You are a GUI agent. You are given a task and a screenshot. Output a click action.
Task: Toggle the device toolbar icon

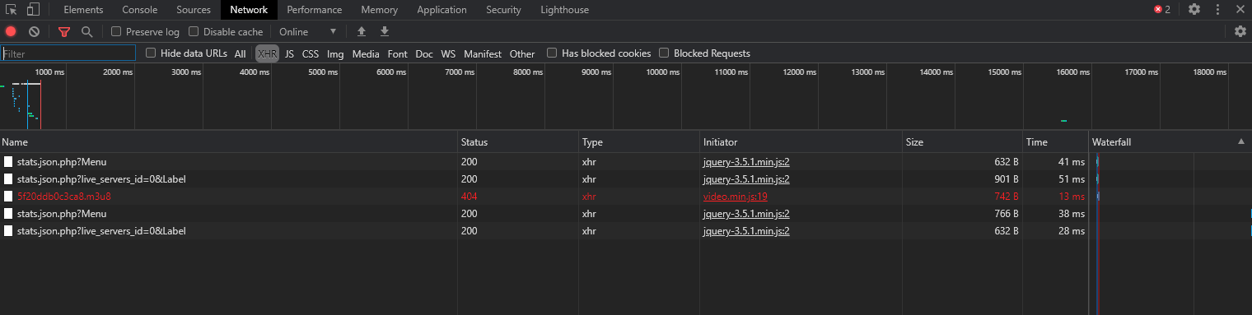pyautogui.click(x=33, y=10)
